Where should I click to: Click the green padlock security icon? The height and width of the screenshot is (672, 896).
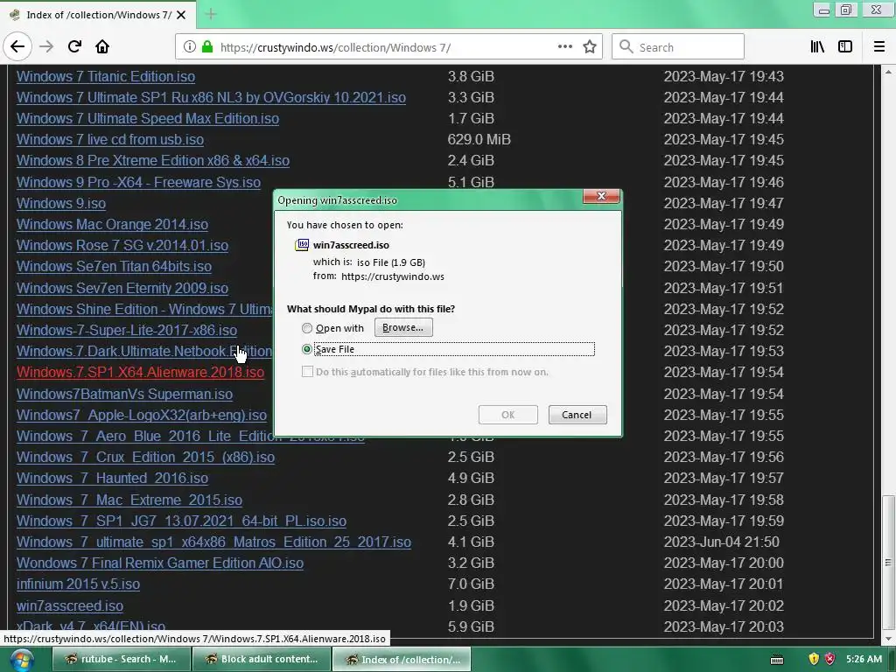[206, 47]
